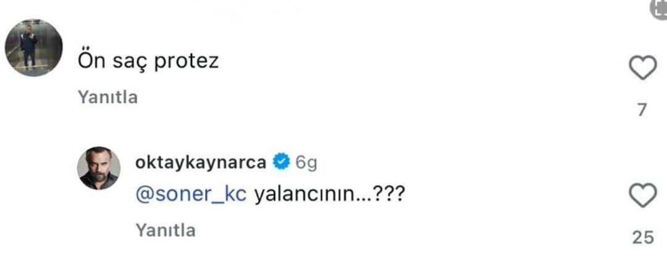Open the first commenter's profile picture
This screenshot has width=667, height=275.
(34, 47)
